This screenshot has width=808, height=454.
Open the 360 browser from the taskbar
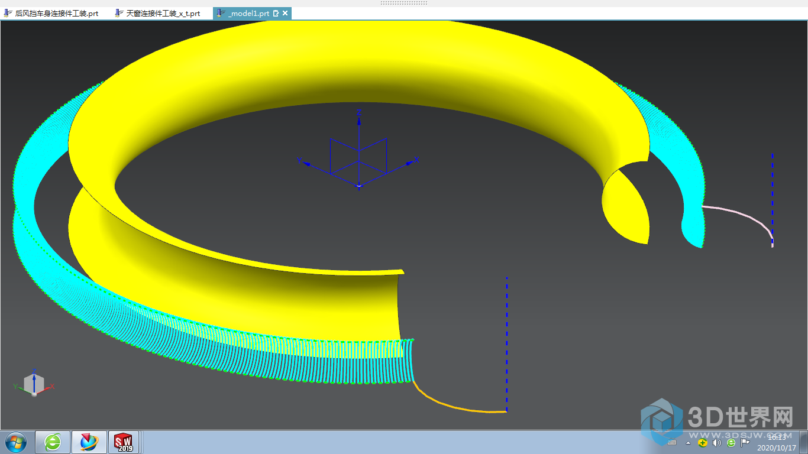coord(53,442)
